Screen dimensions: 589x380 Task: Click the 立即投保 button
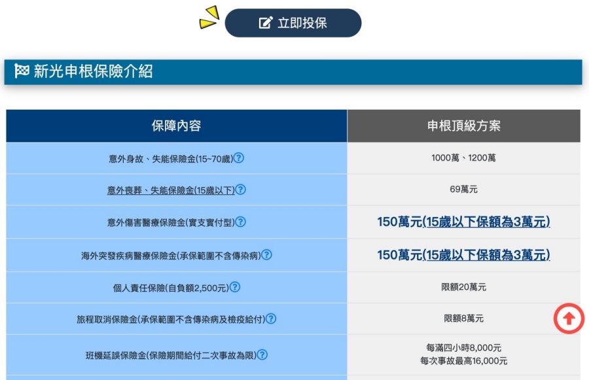coord(293,23)
